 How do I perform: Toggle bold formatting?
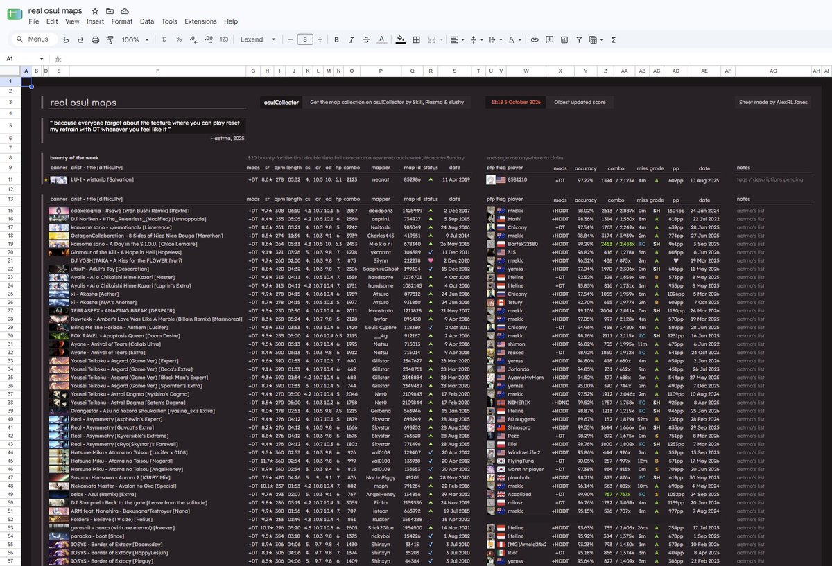point(336,40)
